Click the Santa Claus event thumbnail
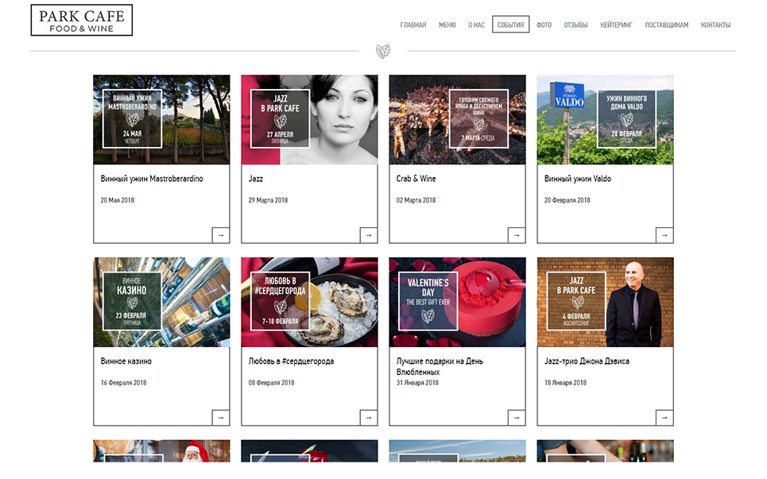This screenshot has height=479, width=767. point(161,450)
